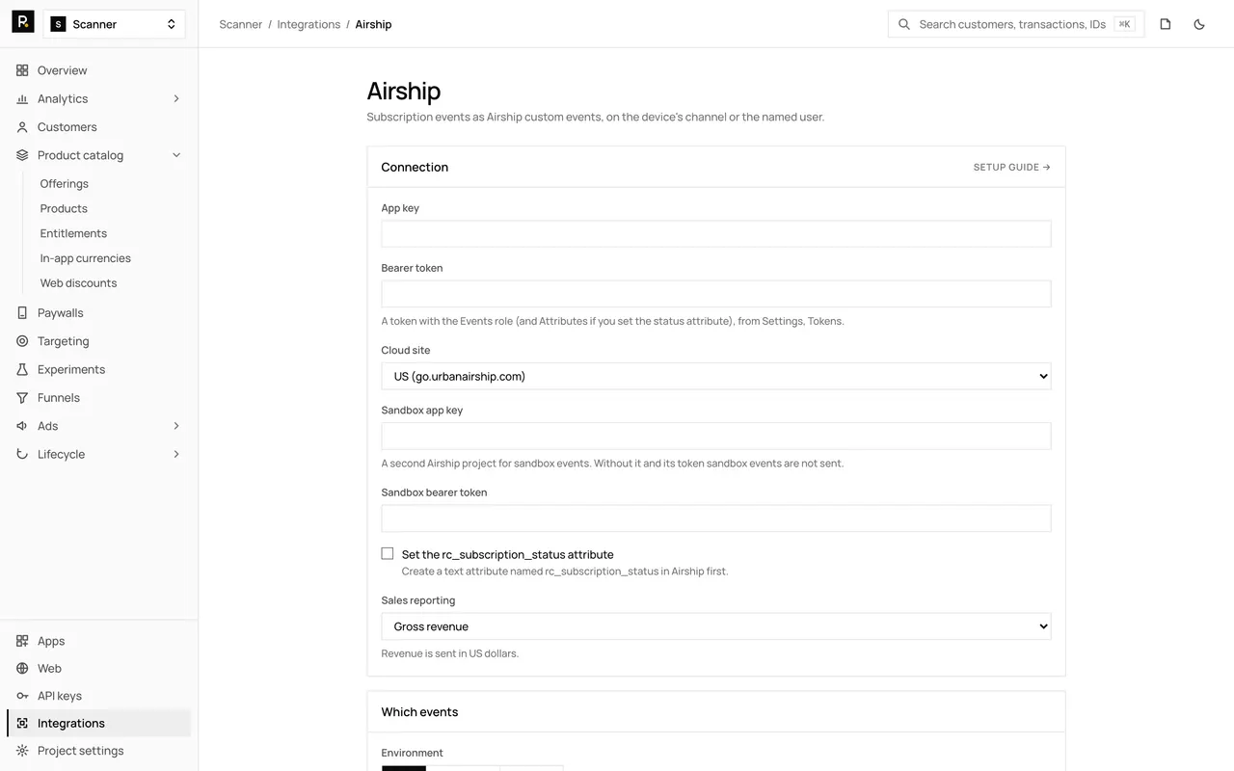Open In-app currencies
This screenshot has height=771, width=1234.
[x=86, y=258]
